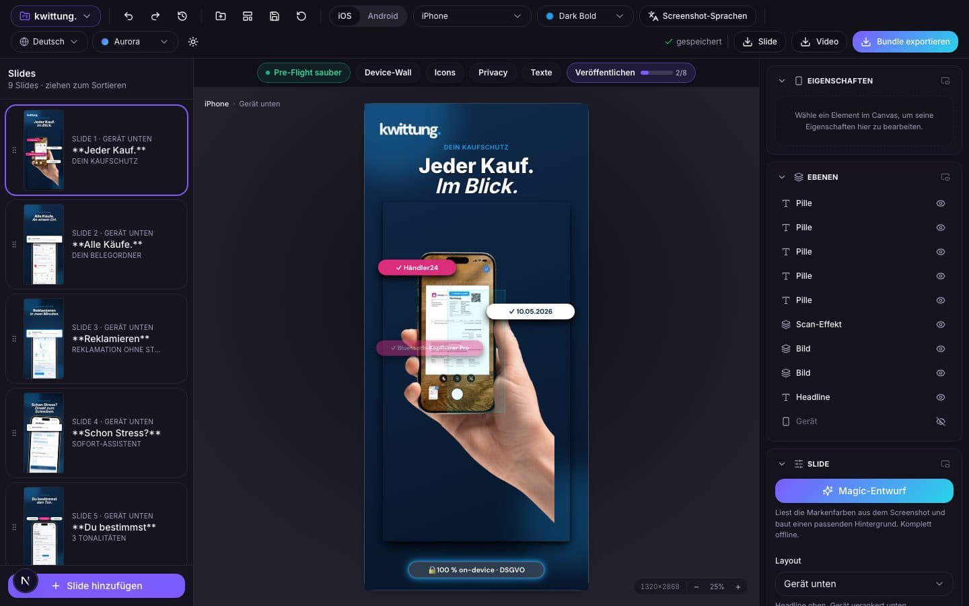This screenshot has width=969, height=606.
Task: Click the zoom in plus icon
Action: [x=738, y=587]
